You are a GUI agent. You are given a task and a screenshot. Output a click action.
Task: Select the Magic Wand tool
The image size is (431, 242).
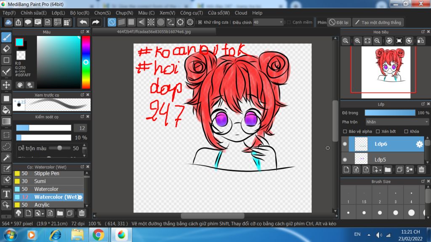pos(6,157)
